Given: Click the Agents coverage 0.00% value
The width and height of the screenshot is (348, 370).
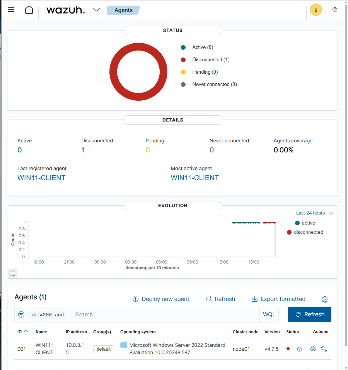Looking at the screenshot, I should pos(283,150).
